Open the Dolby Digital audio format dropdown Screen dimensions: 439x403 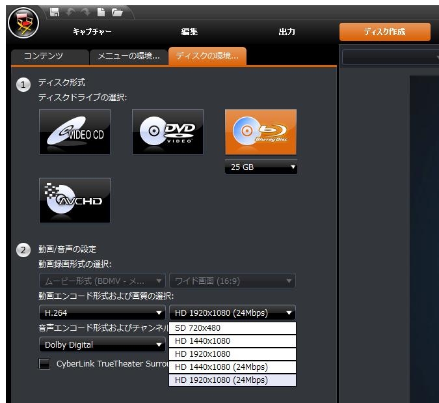(102, 344)
